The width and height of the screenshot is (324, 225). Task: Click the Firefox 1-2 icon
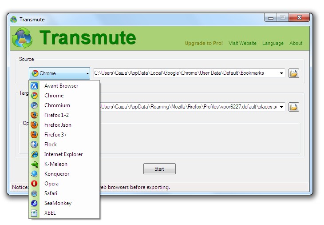tap(34, 115)
